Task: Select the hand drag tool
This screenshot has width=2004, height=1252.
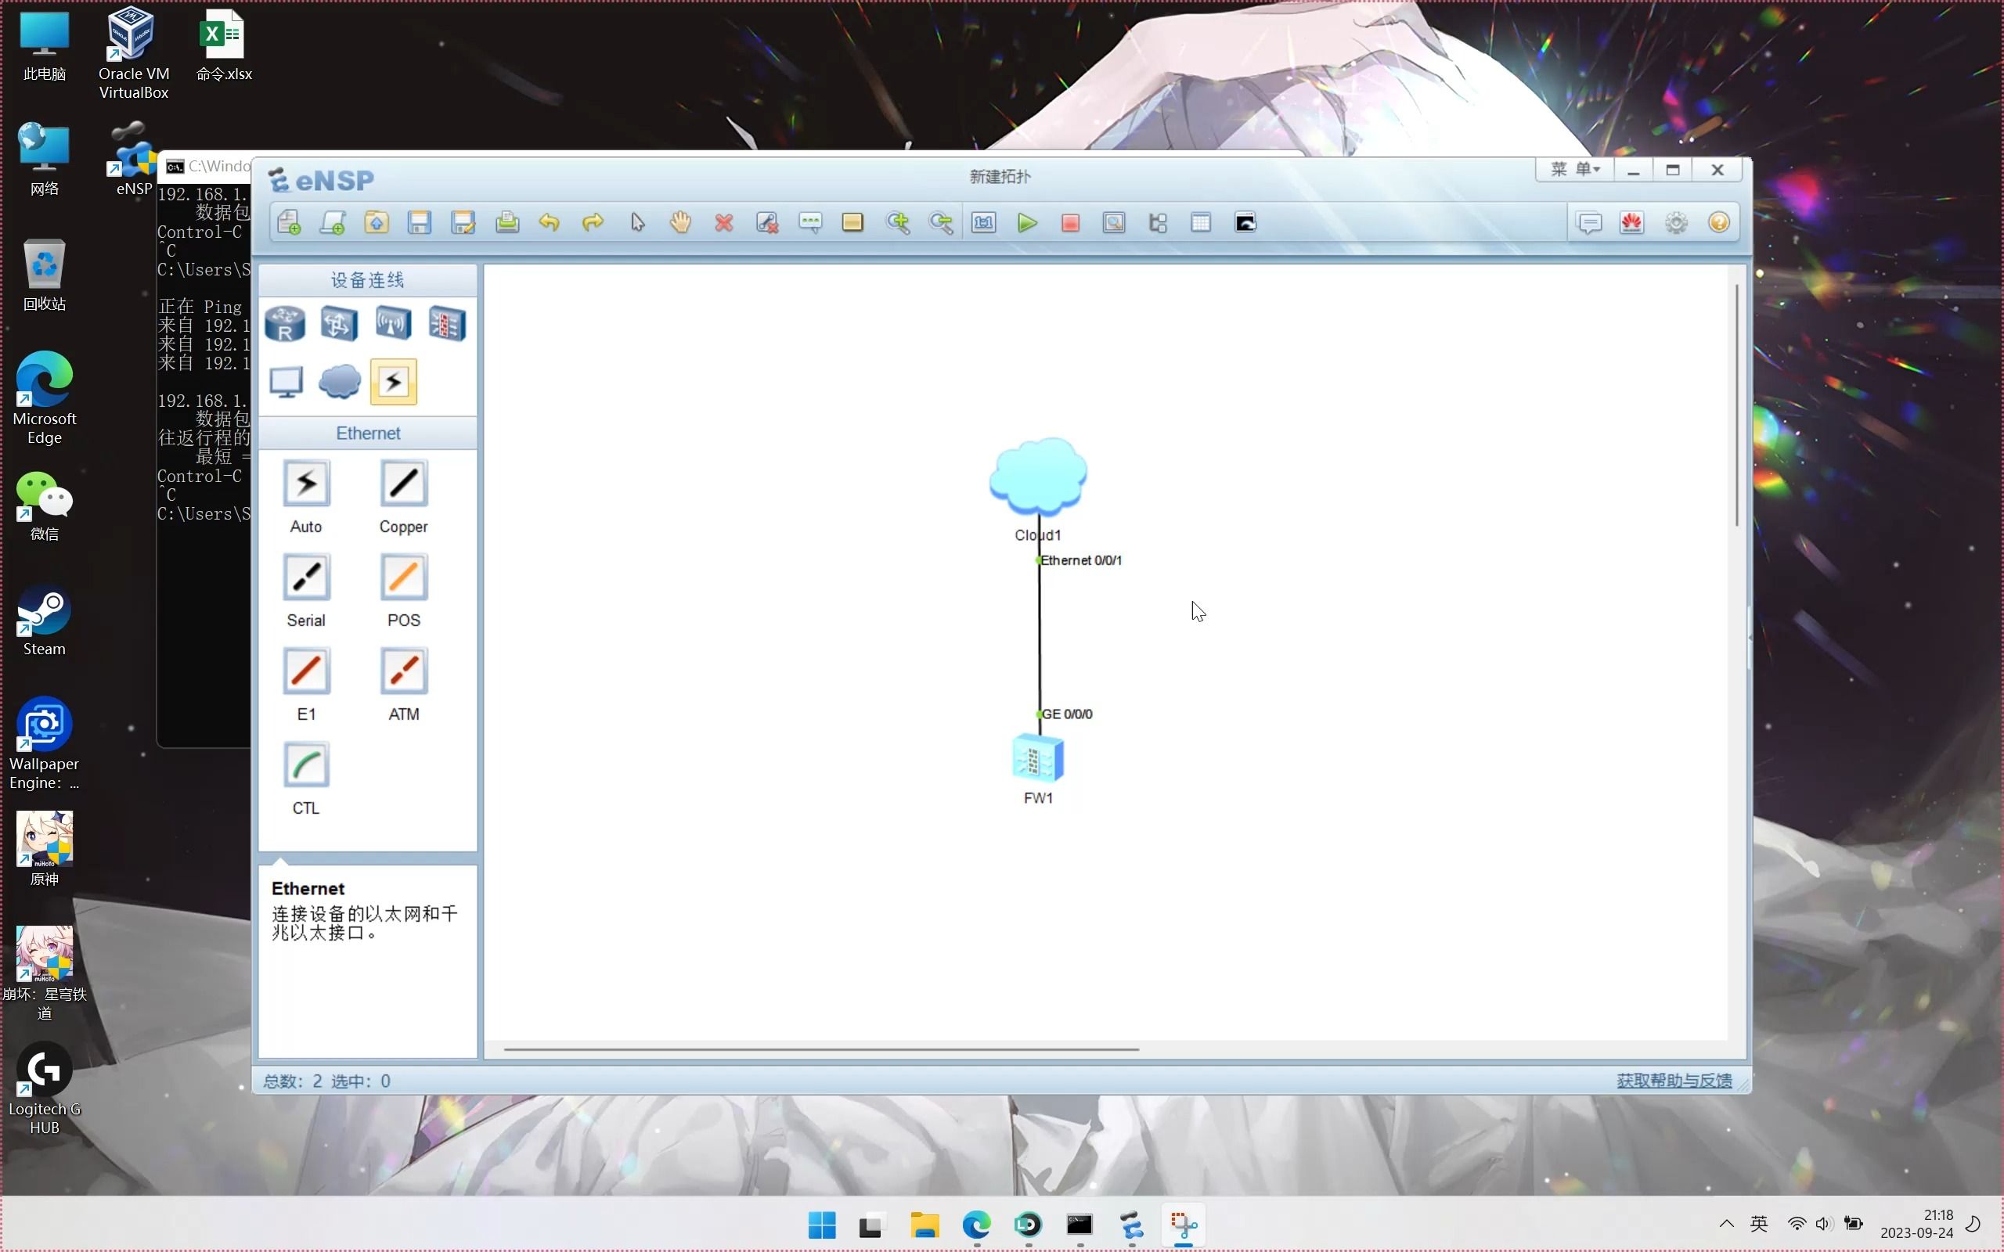Action: pyautogui.click(x=681, y=223)
